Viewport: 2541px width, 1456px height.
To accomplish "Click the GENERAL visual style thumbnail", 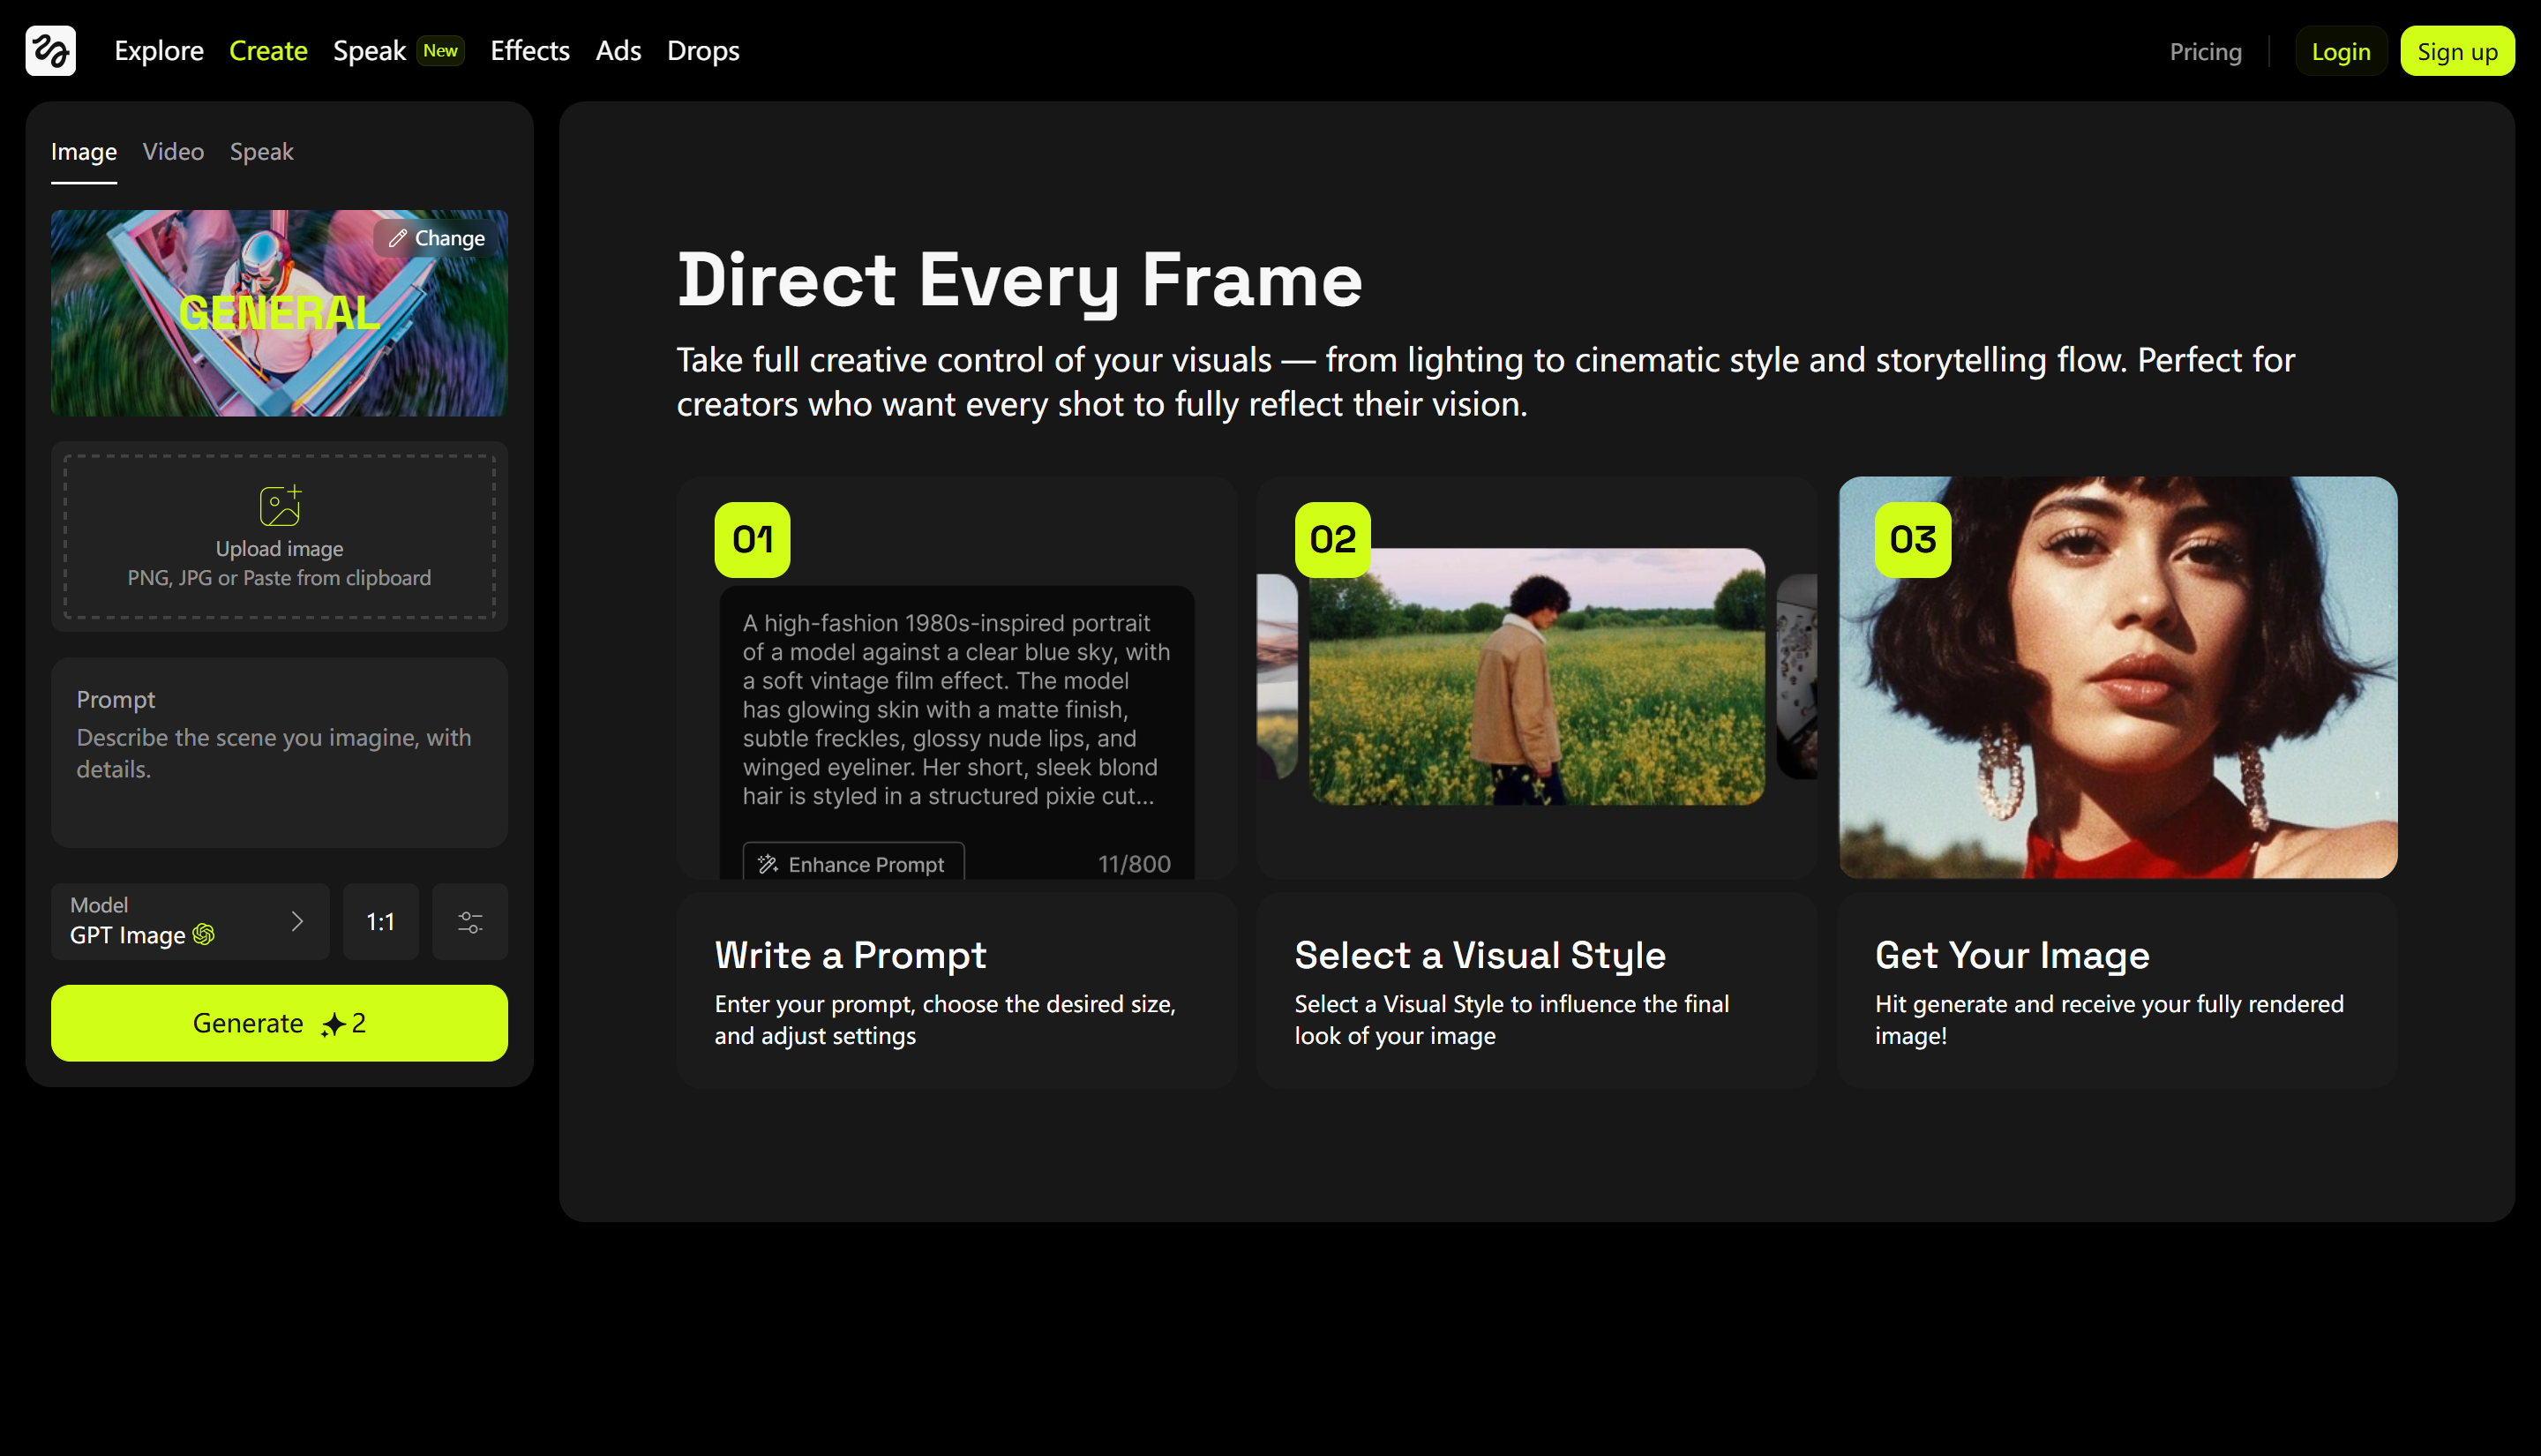I will 279,312.
